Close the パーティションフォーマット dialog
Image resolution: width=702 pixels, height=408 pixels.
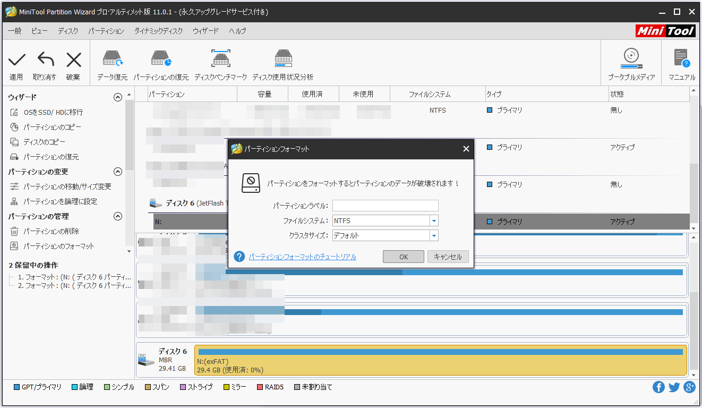(x=466, y=149)
